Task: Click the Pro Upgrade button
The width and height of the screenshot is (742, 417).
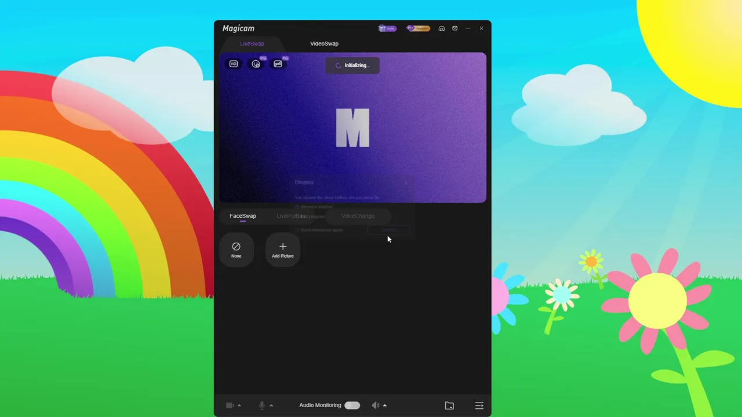Action: point(418,28)
